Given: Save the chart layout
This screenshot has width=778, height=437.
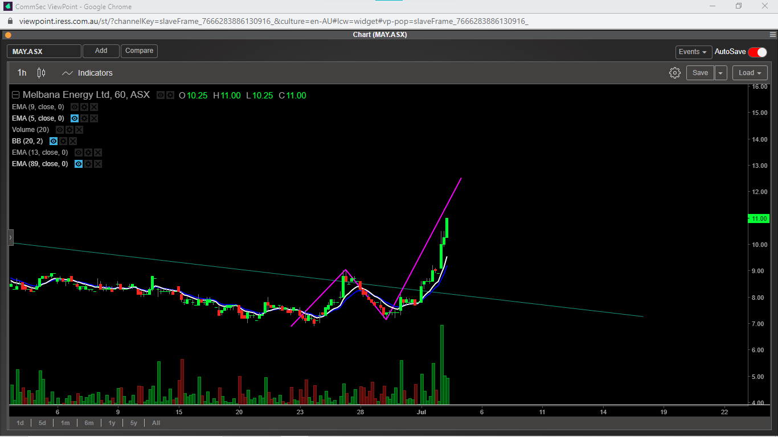Looking at the screenshot, I should coord(700,73).
